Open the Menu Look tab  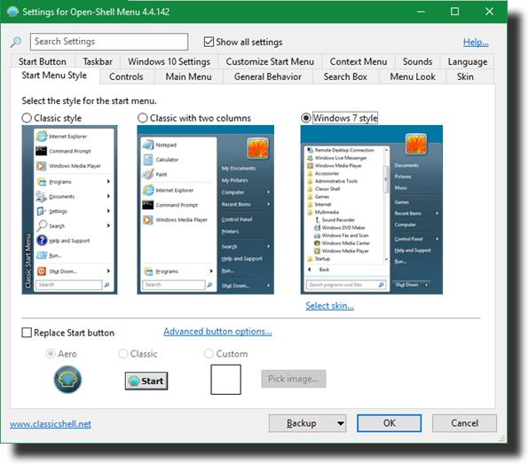tap(413, 77)
